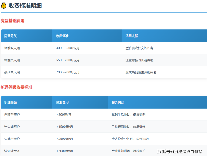Click the 附加费用 column header
207x156 pixels.
tap(62, 103)
